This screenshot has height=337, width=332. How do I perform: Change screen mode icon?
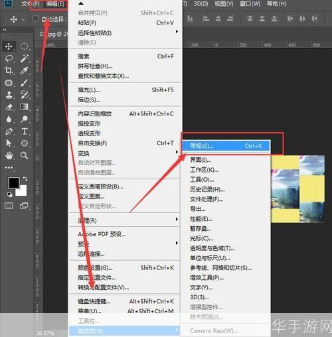point(24,206)
